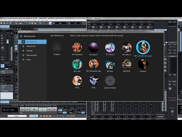Click the redo arrow in the toolbar
This screenshot has height=137, width=182.
coord(44,23)
